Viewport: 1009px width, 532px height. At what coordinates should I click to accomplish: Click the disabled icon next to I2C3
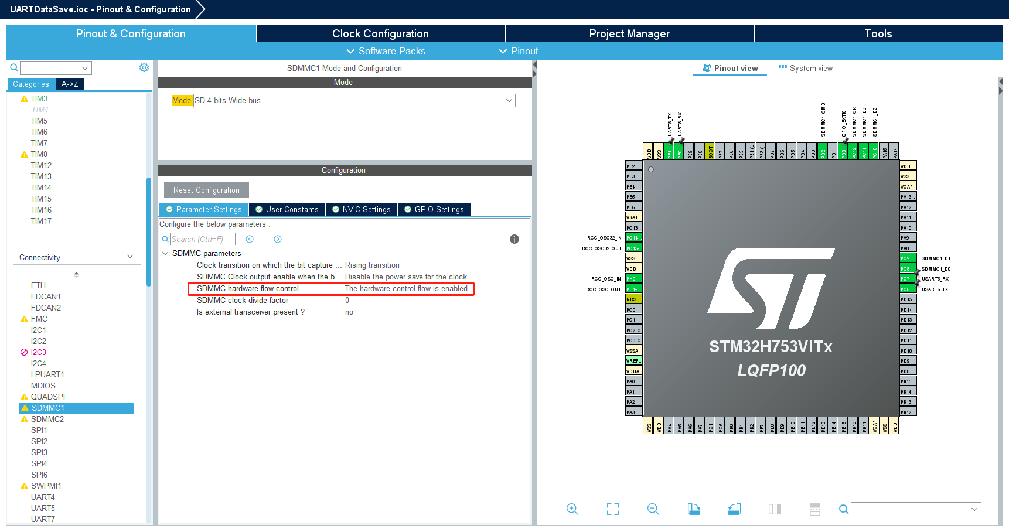coord(25,353)
